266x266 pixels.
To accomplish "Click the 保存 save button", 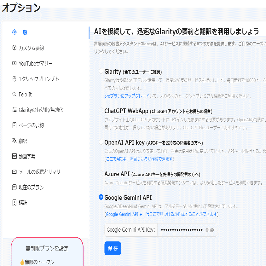I will pos(113,248).
